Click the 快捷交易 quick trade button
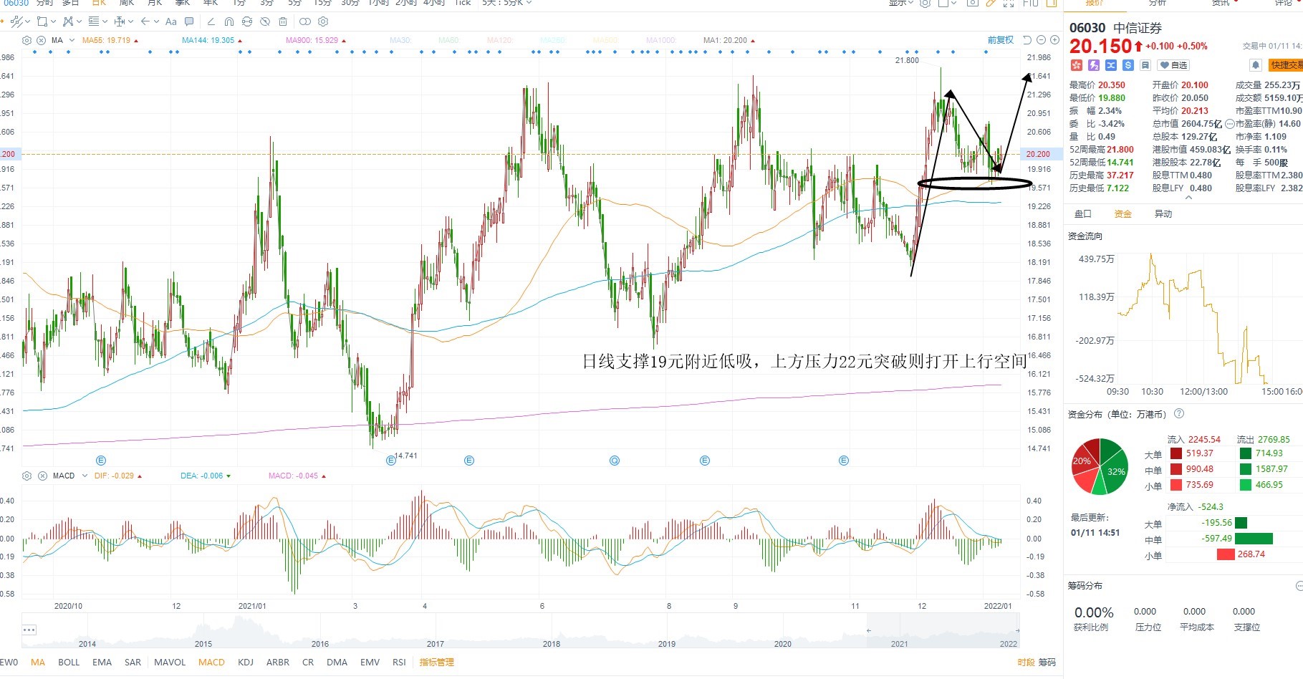This screenshot has height=679, width=1303. [x=1287, y=65]
